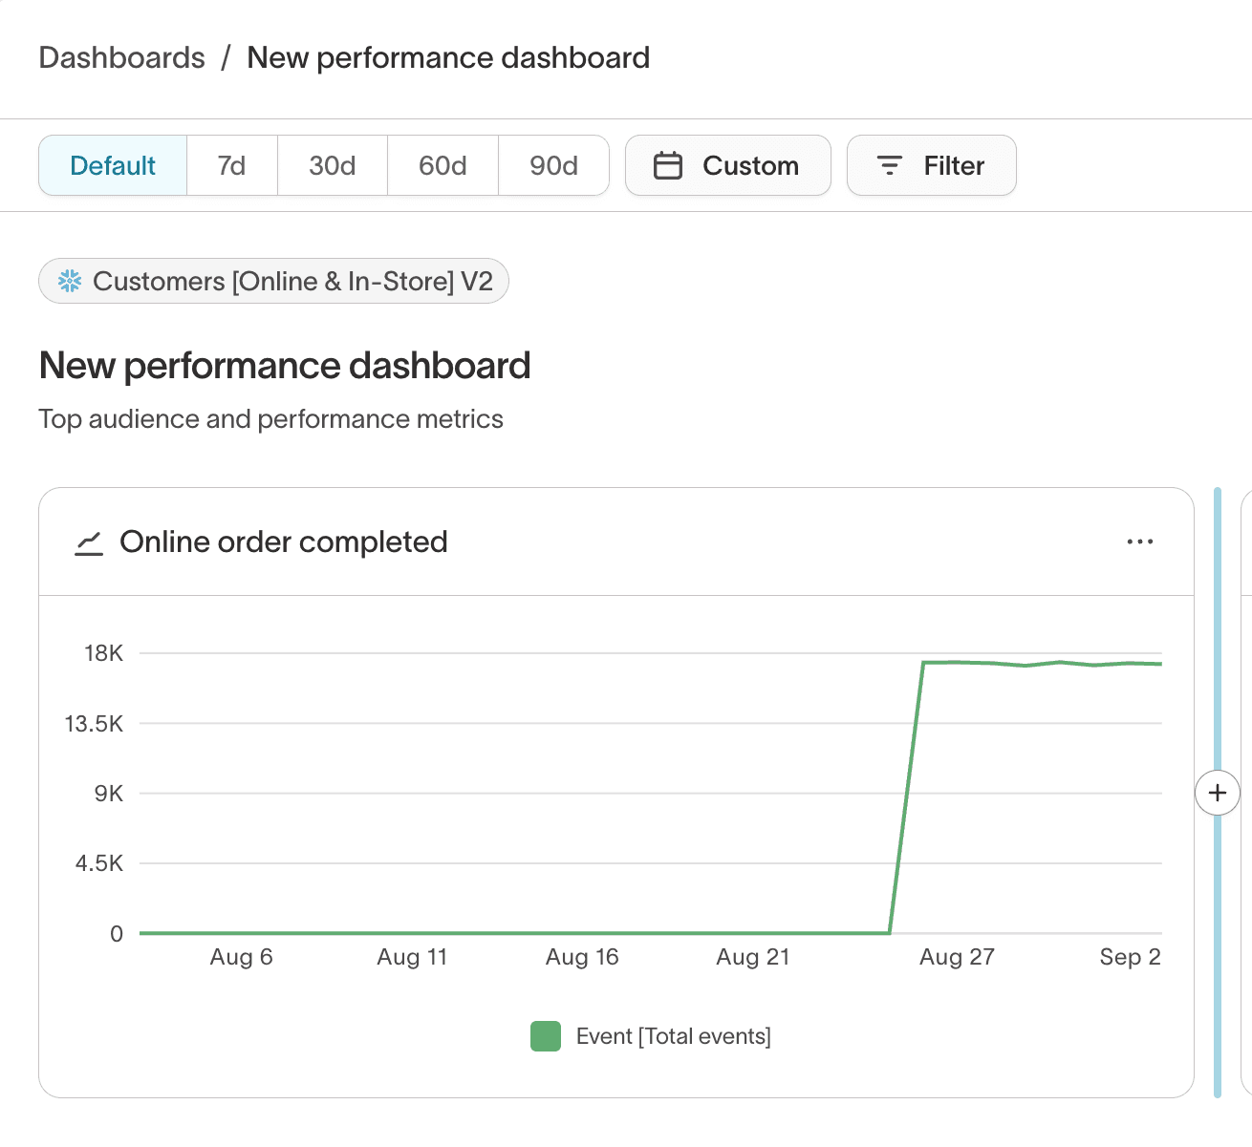Click the 9K y-axis label

pyautogui.click(x=109, y=794)
